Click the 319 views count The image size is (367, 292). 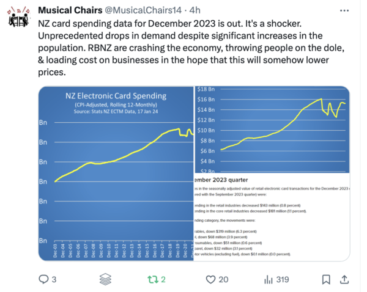point(282,280)
